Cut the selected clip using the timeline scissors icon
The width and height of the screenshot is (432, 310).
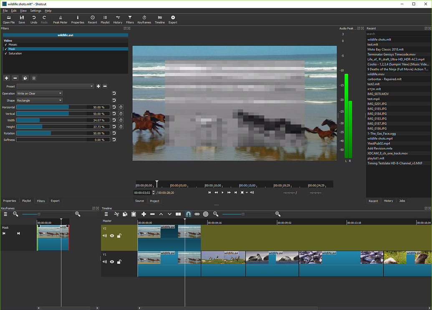pos(116,214)
